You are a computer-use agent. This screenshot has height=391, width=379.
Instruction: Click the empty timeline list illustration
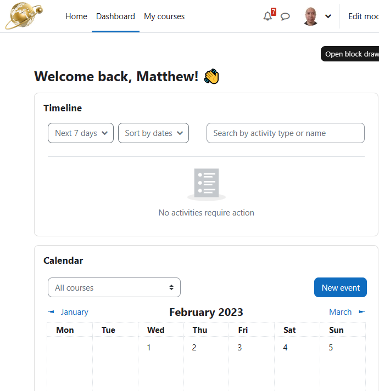[207, 184]
